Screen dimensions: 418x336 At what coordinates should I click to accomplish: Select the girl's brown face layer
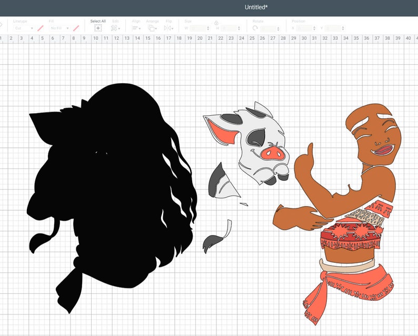point(373,133)
